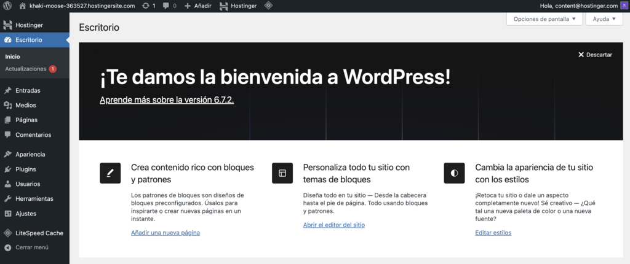630x264 pixels.
Task: Click the comments bubble icon in admin bar
Action: click(166, 6)
